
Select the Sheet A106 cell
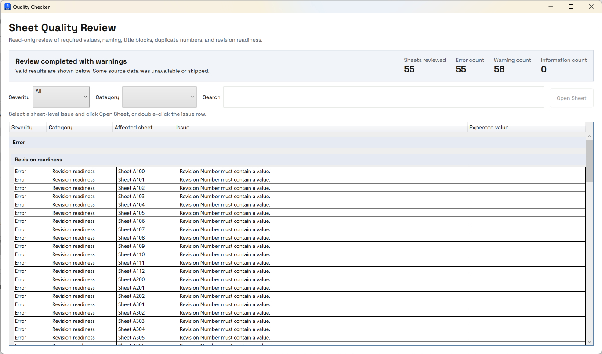tap(147, 221)
